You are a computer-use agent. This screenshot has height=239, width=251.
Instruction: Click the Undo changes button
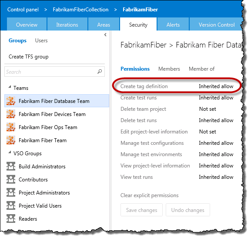point(188,210)
